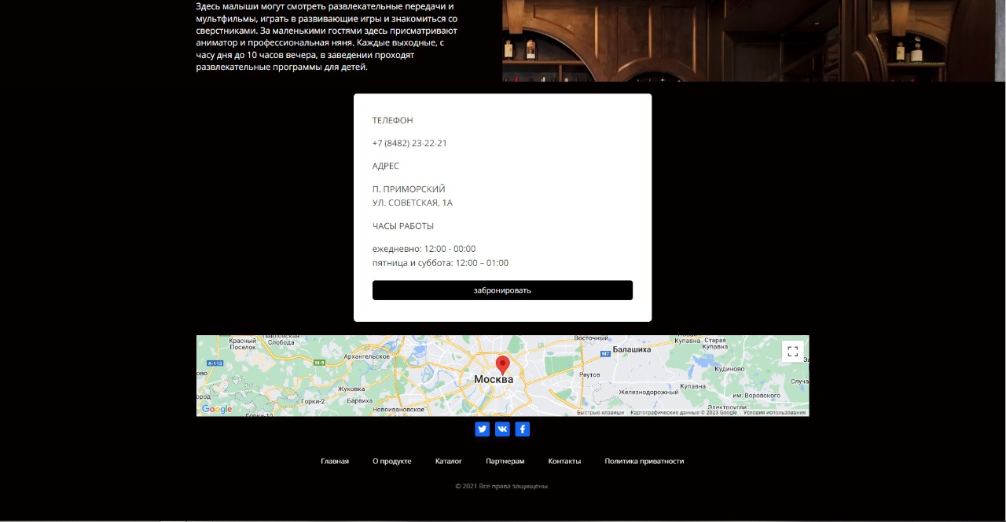Image resolution: width=1006 pixels, height=522 pixels.
Task: Click the "забронировать" booking button
Action: pyautogui.click(x=502, y=290)
